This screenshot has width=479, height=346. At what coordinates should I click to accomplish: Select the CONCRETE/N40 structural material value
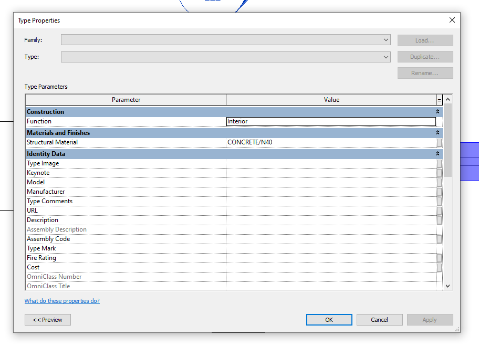pyautogui.click(x=331, y=142)
